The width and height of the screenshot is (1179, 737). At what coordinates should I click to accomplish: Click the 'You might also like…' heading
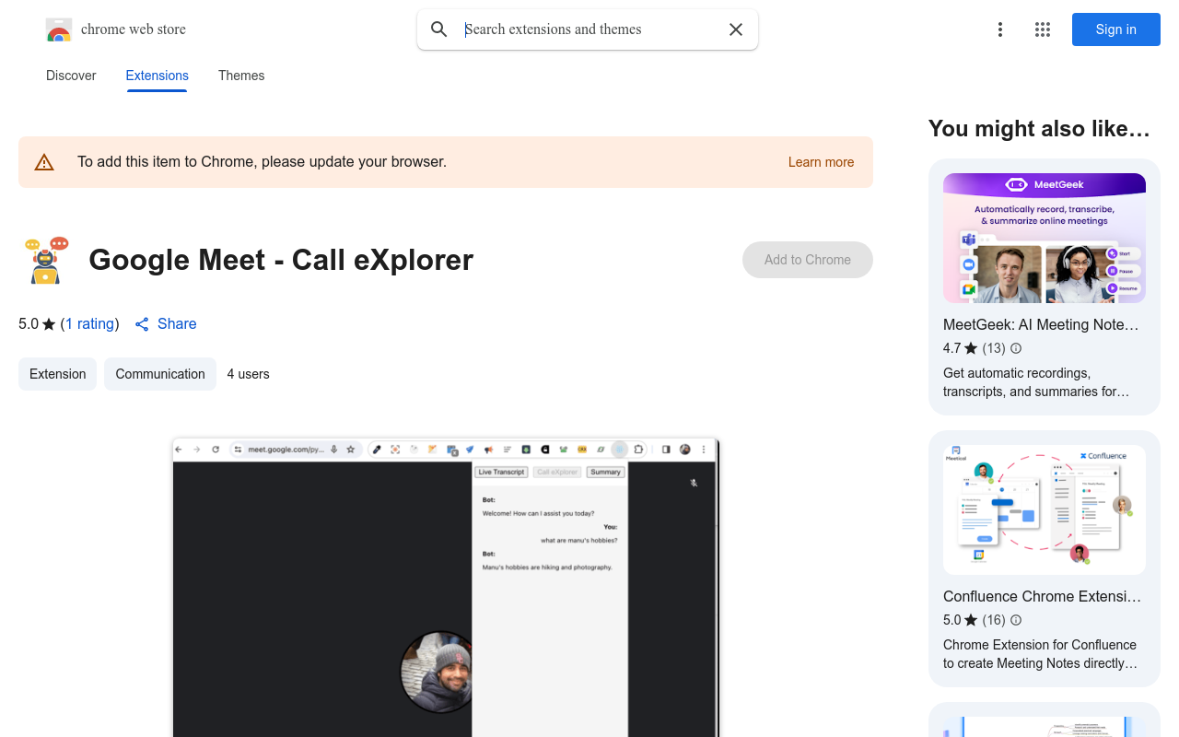(x=1039, y=129)
